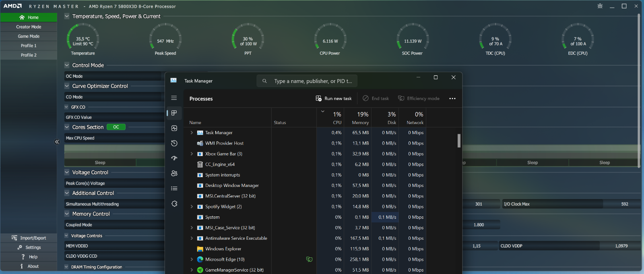Viewport: 644px width, 274px height.
Task: Switch to Game Mode in Ryzen Master
Action: click(x=29, y=36)
